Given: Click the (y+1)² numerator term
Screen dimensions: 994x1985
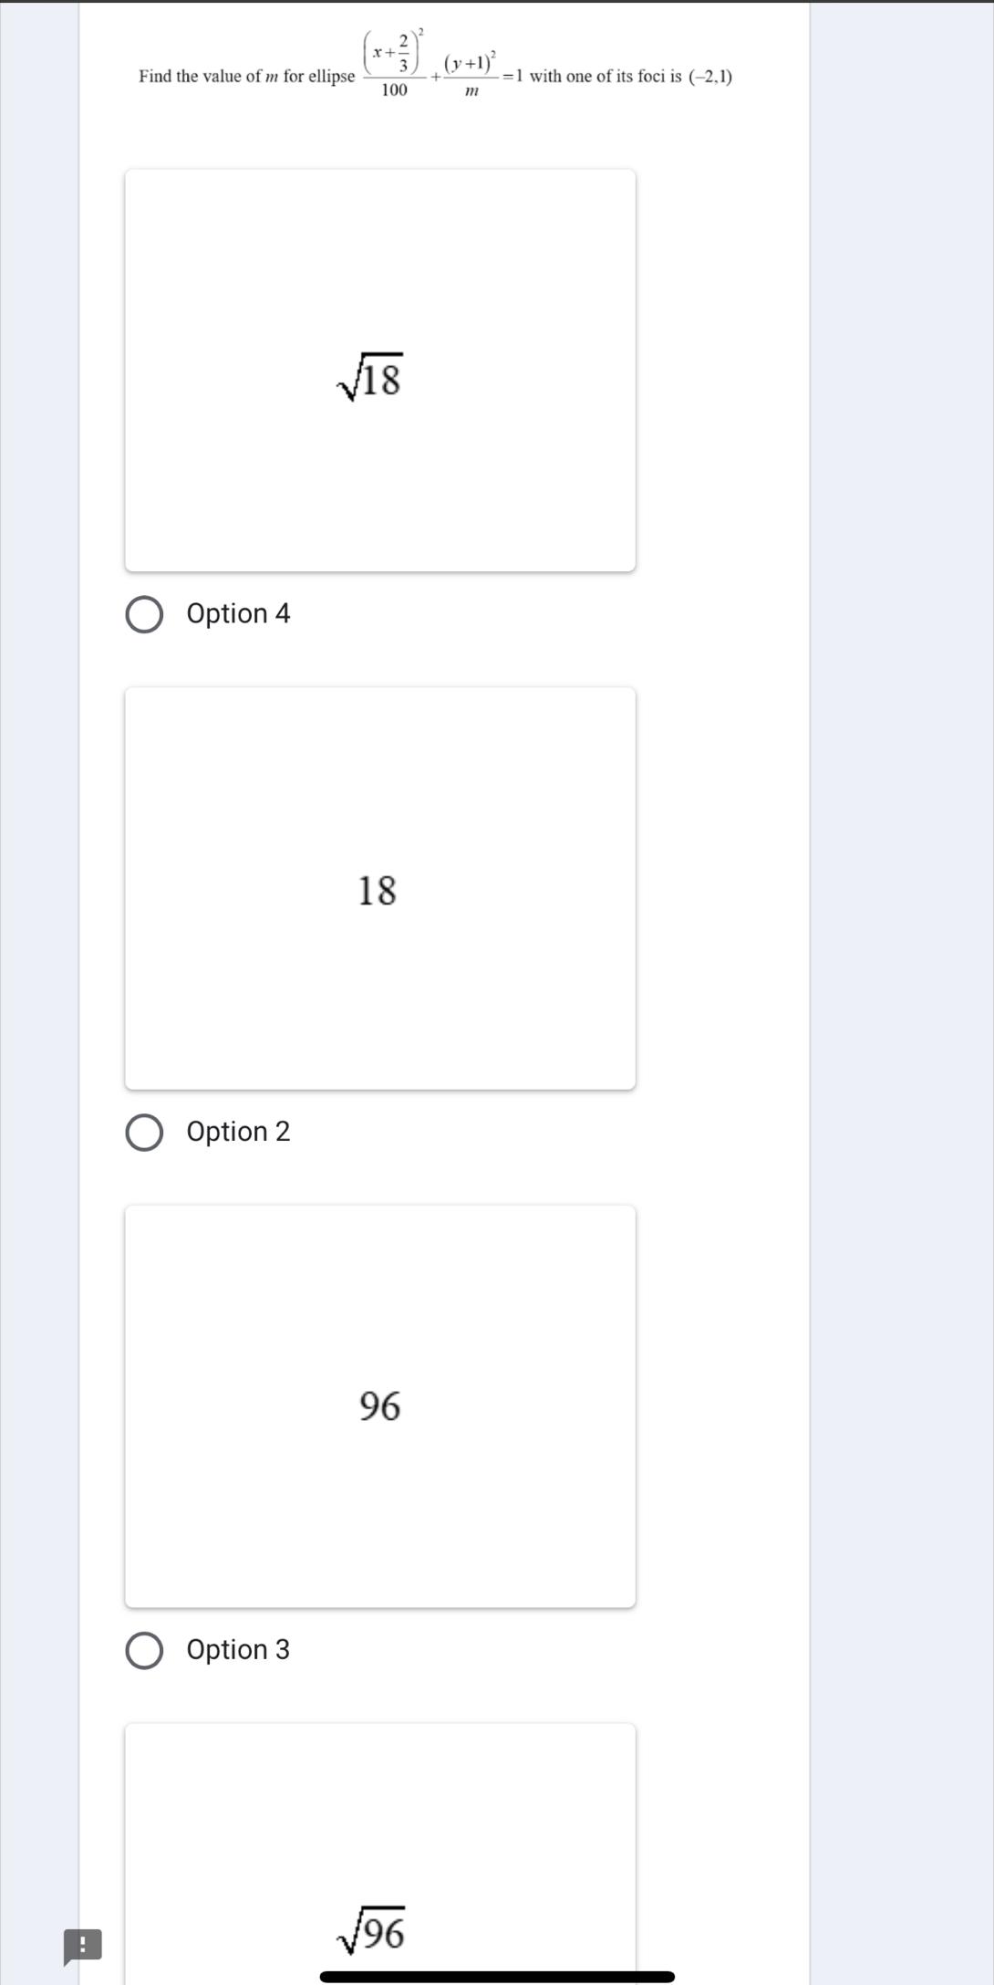Looking at the screenshot, I should point(471,63).
